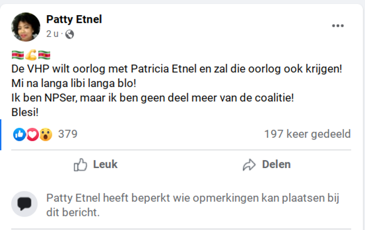This screenshot has width=365, height=230.
Task: Click the thumbs-up outline icon beside Leuk
Action: tap(81, 165)
